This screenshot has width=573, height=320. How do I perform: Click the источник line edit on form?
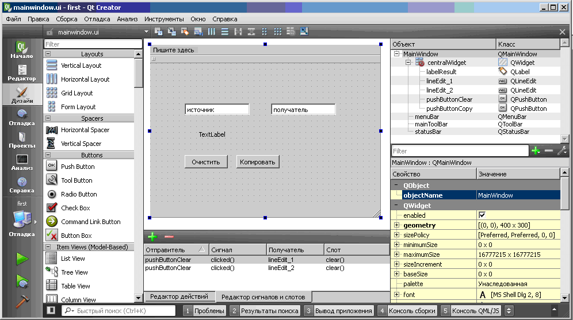click(217, 110)
